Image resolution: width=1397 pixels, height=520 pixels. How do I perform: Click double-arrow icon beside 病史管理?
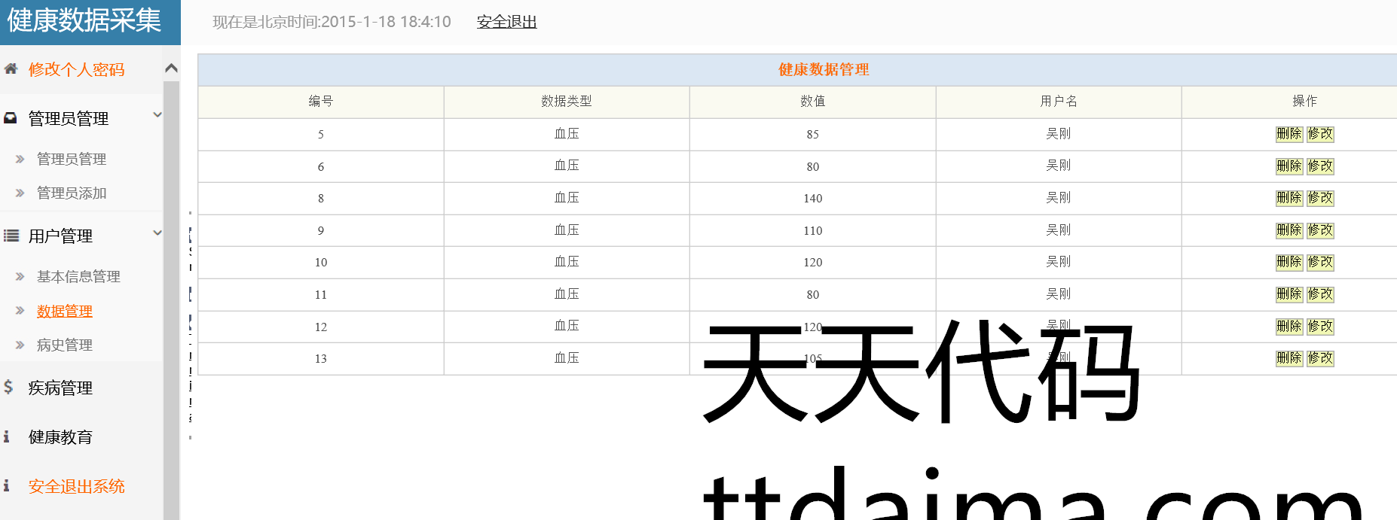click(20, 345)
